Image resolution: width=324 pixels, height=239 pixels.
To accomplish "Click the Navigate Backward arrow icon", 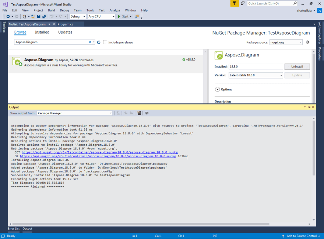I will coord(8,16).
